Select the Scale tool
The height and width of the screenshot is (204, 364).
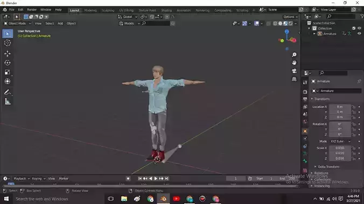coord(8,72)
